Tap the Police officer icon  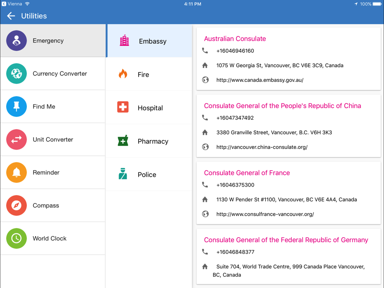(x=123, y=174)
